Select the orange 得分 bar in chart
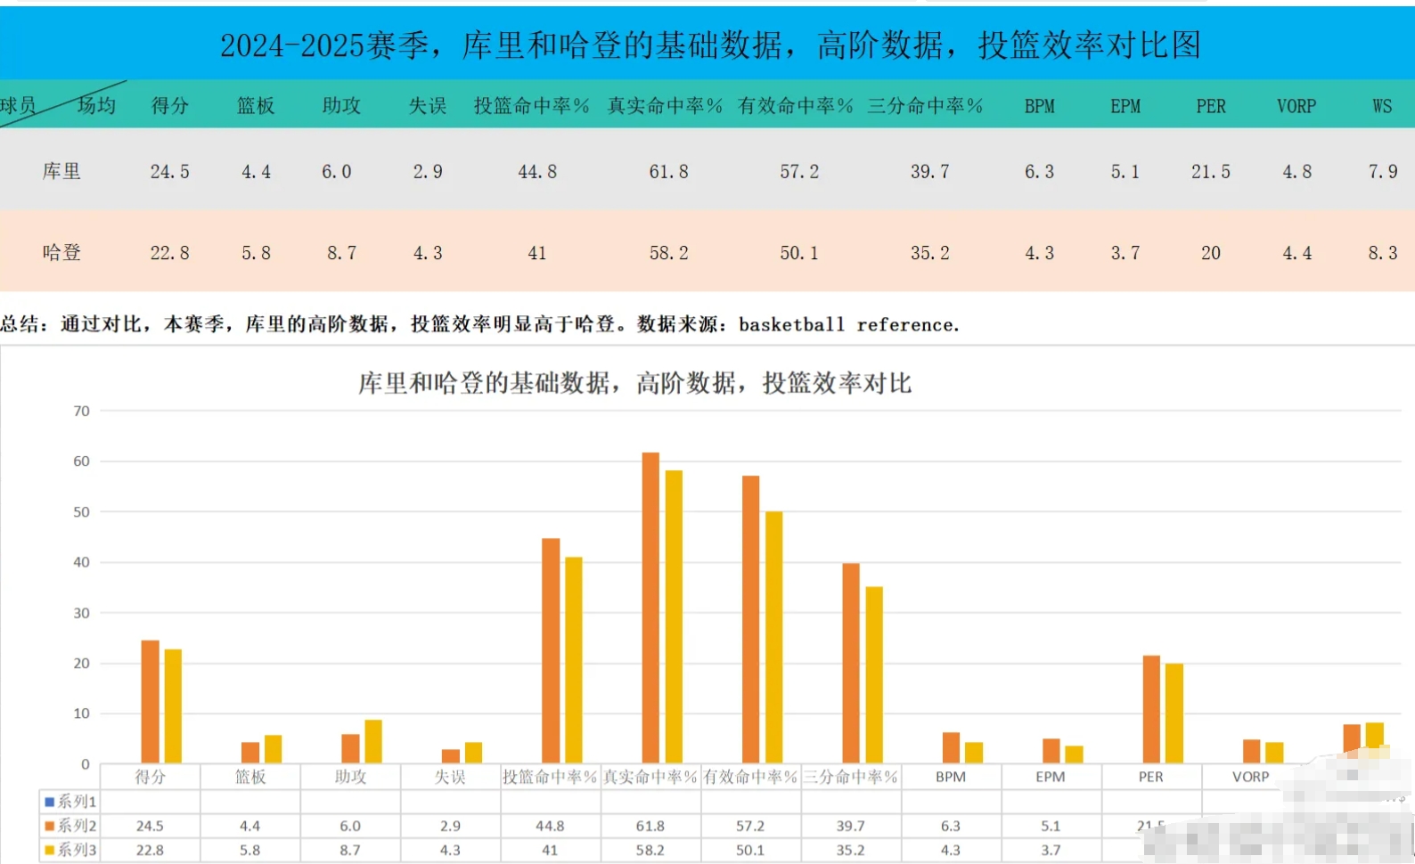 coord(150,702)
